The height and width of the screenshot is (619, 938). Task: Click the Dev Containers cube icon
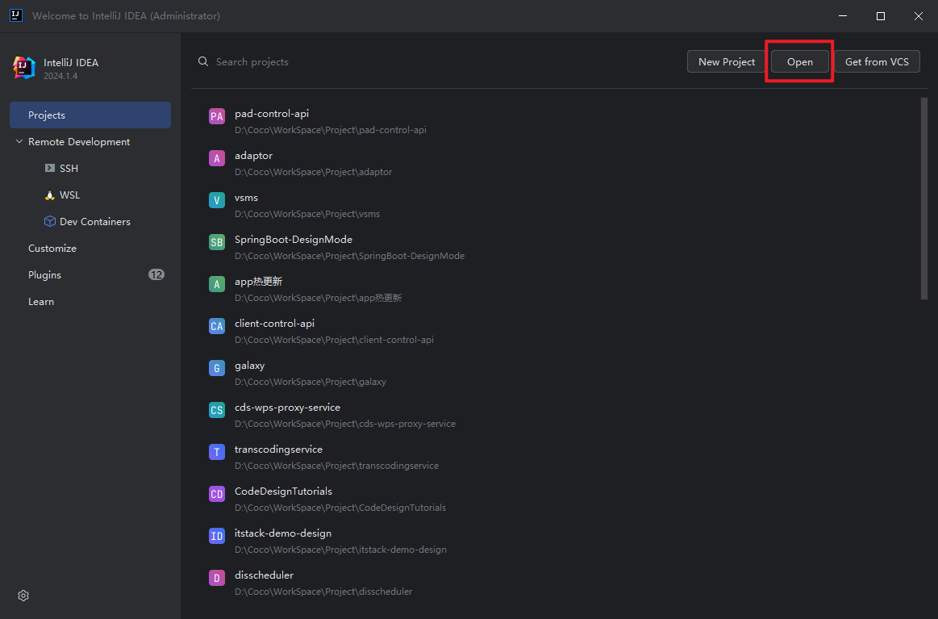click(x=50, y=221)
